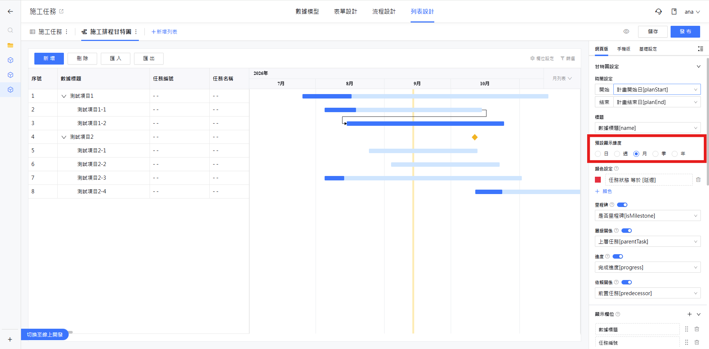The height and width of the screenshot is (349, 709).
Task: Open the 施工任務 list tab
Action: (x=50, y=32)
